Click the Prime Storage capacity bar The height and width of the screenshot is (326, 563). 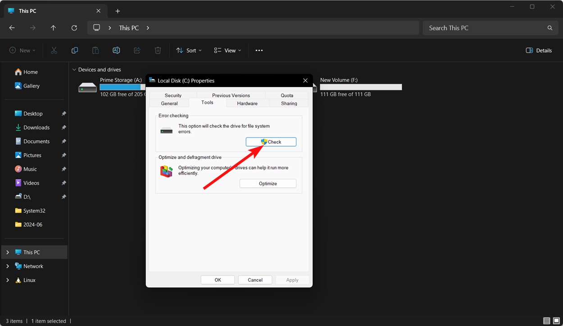120,87
